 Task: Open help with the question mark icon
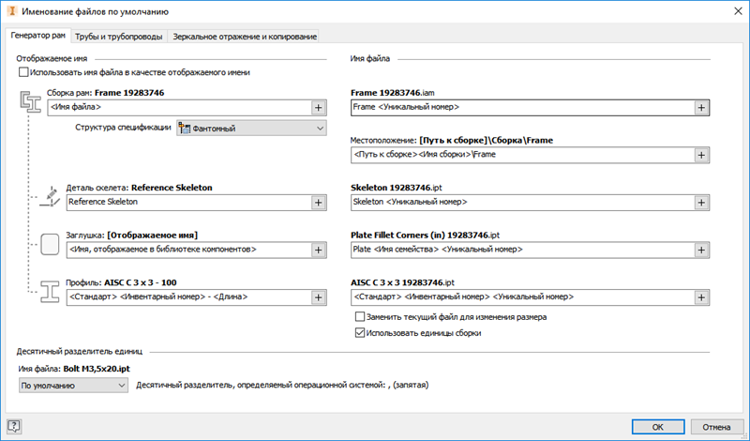14,426
